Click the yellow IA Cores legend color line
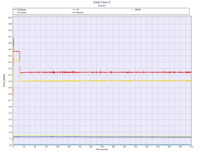The height and width of the screenshot is (153, 204). (15, 12)
